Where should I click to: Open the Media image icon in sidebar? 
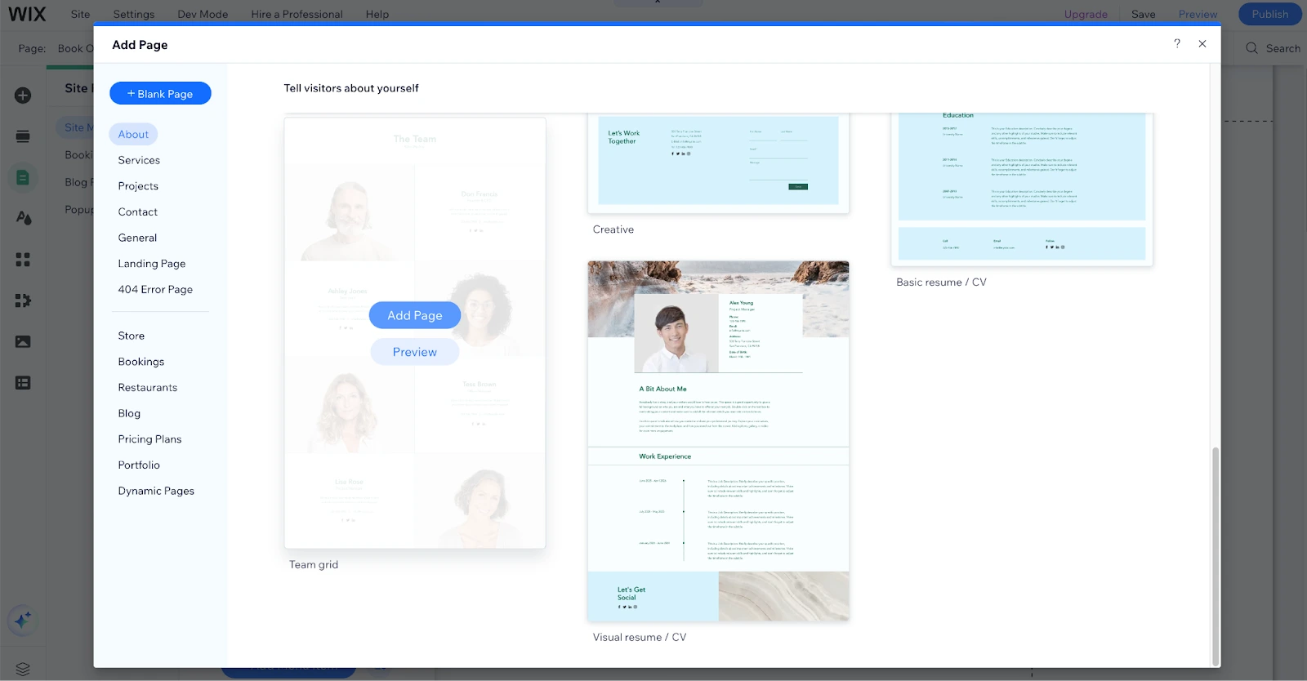(x=23, y=341)
